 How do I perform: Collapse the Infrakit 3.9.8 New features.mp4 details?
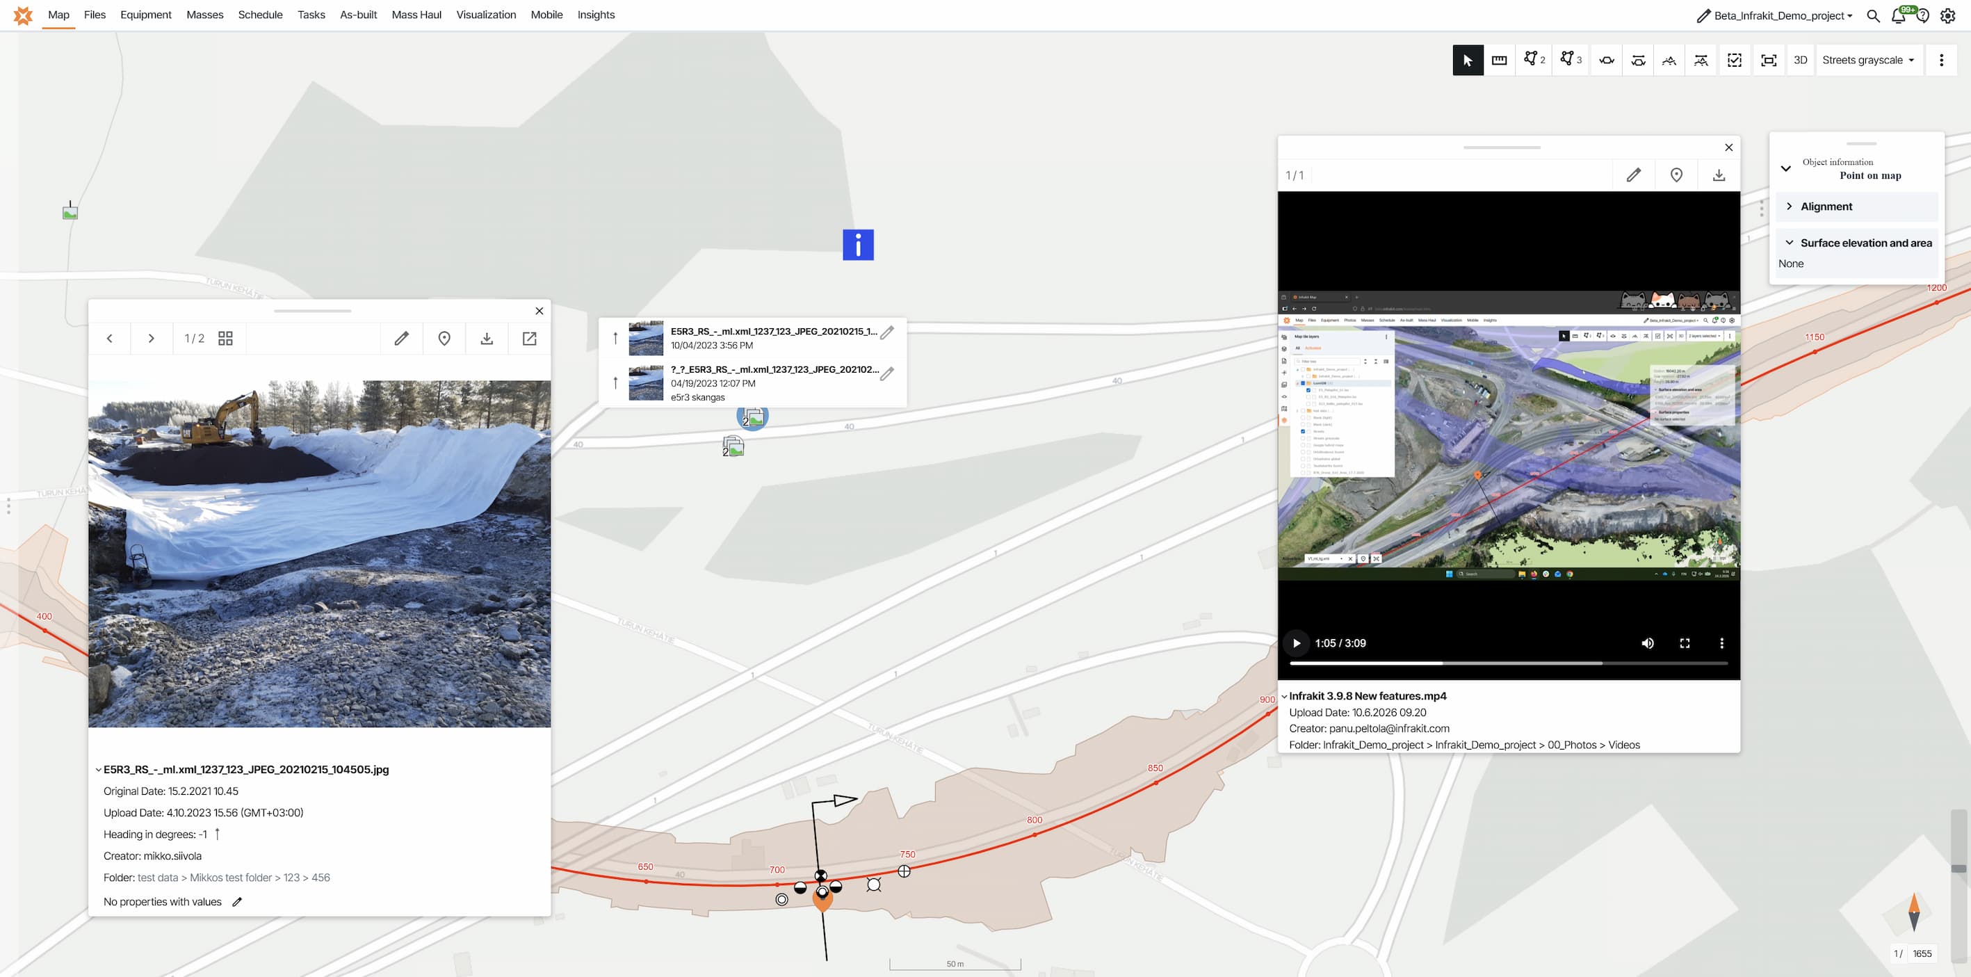click(1284, 696)
